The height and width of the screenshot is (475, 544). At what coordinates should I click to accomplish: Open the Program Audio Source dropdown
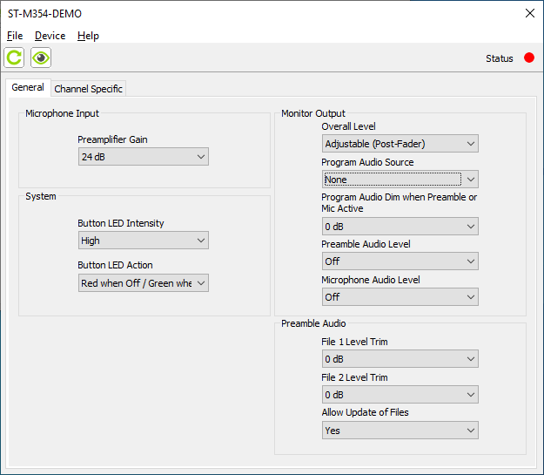400,180
